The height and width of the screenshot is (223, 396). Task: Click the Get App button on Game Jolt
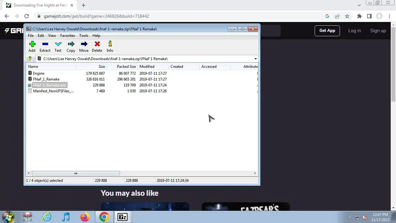tap(327, 31)
